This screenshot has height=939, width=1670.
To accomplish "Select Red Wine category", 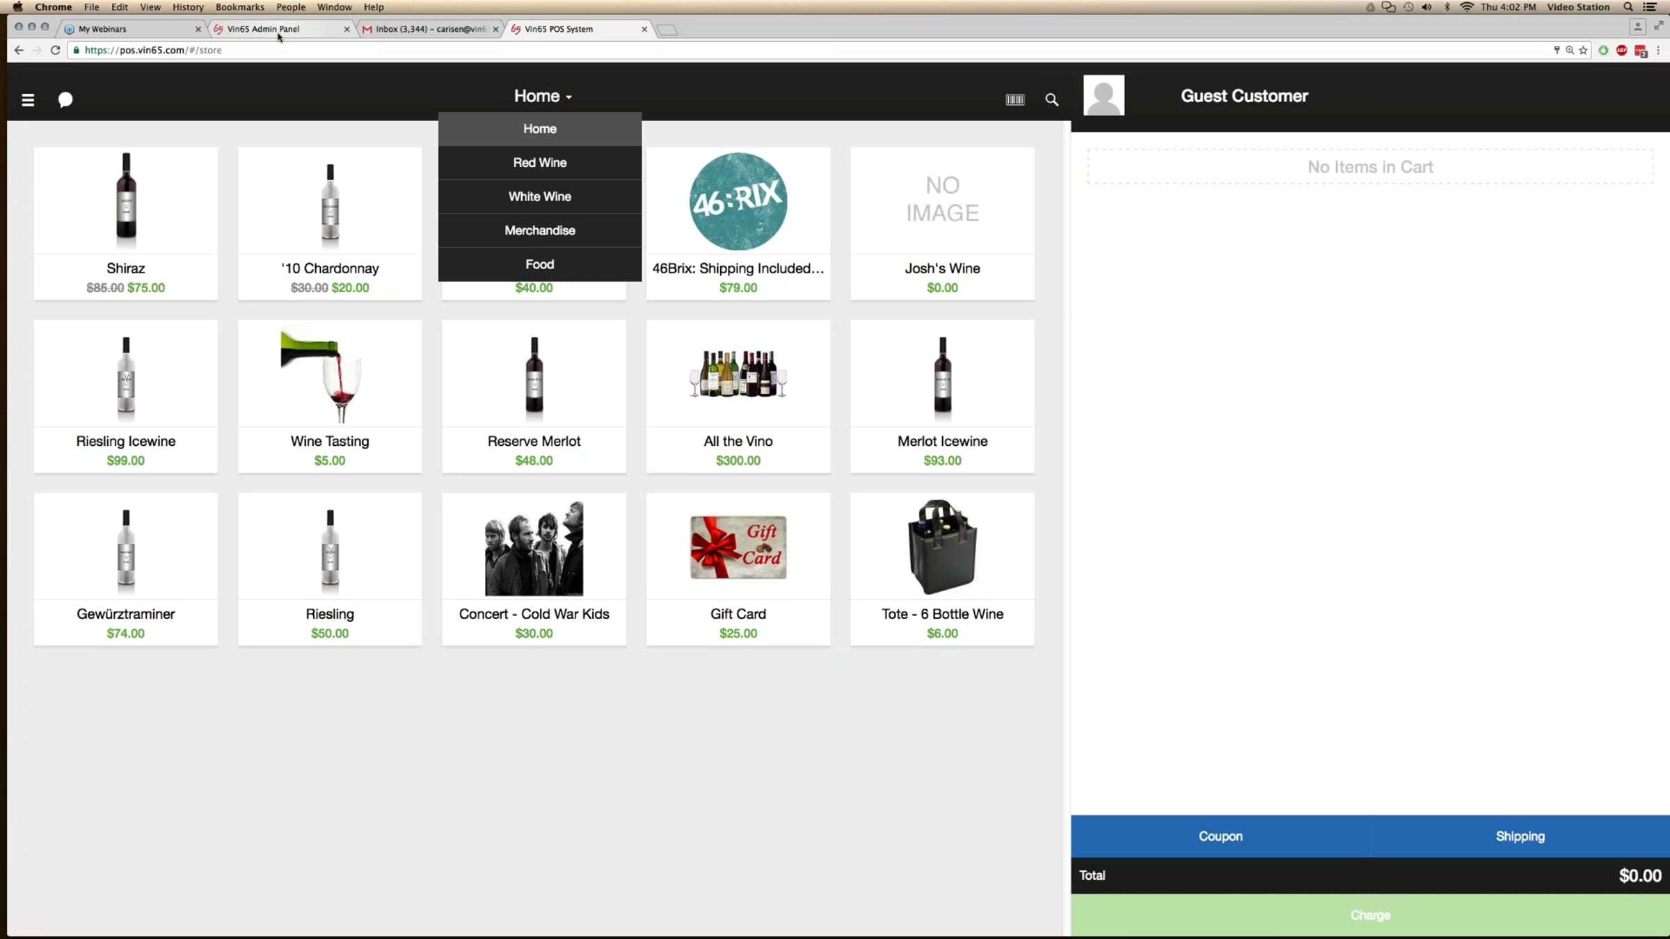I will coord(540,163).
